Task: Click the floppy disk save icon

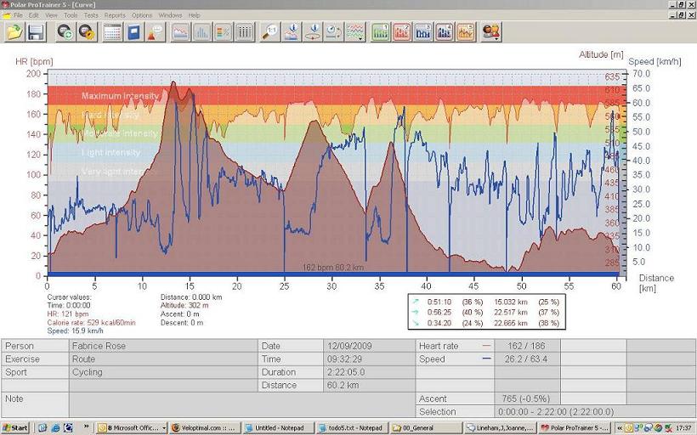Action: (x=36, y=32)
